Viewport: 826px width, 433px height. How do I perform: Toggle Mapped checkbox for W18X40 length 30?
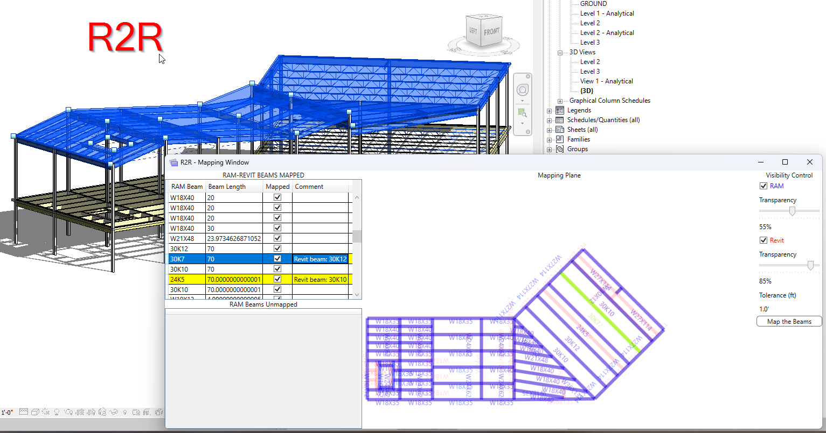click(277, 228)
